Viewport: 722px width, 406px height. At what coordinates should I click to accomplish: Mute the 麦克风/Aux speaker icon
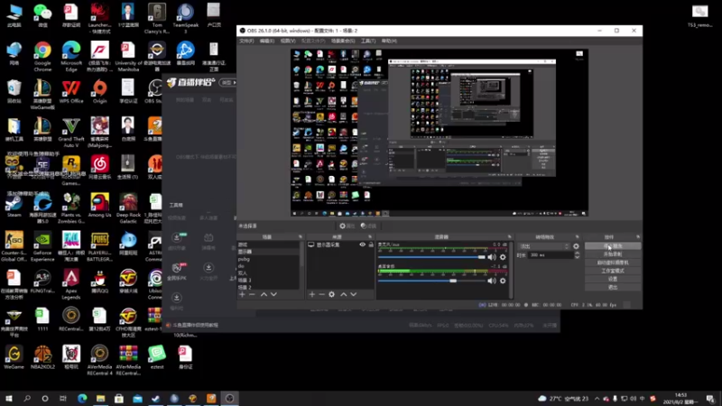492,257
